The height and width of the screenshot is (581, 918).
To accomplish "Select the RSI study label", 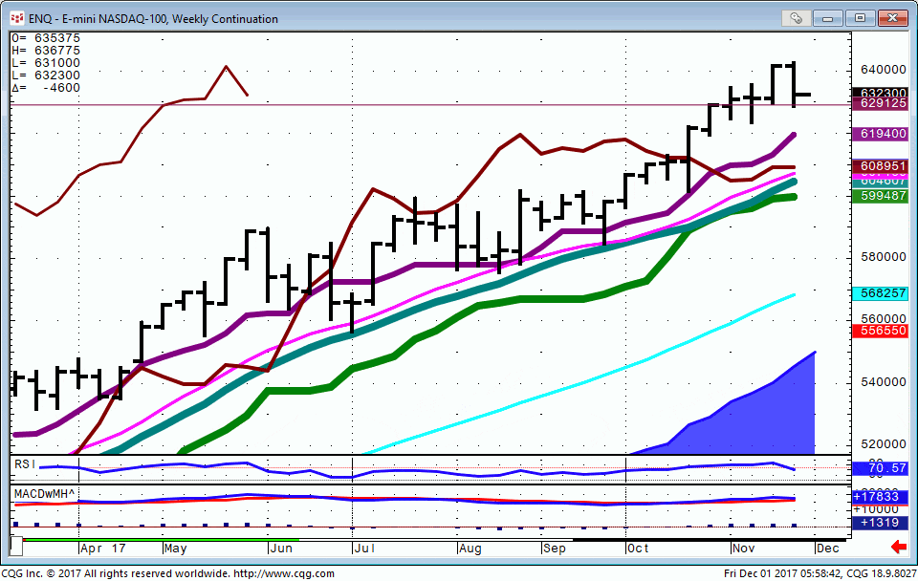I will pos(25,464).
